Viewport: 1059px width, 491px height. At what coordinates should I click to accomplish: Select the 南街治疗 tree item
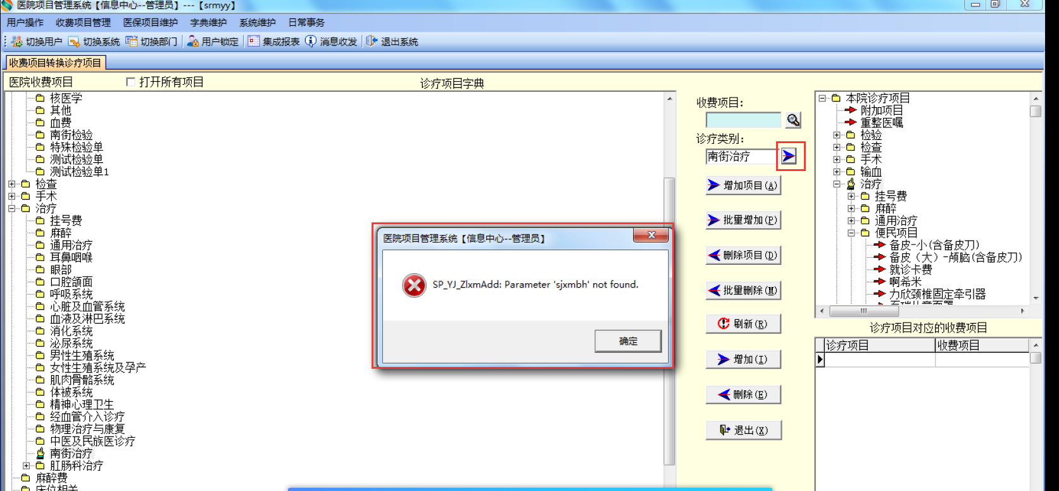coord(71,454)
